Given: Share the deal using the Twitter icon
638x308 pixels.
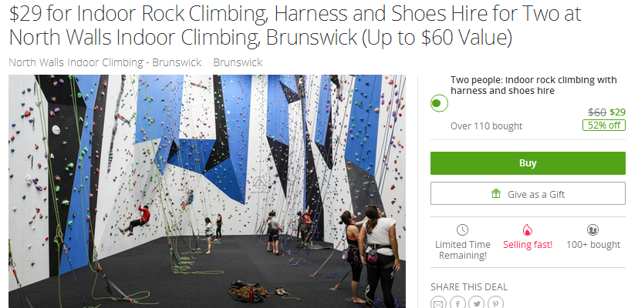Looking at the screenshot, I should [477, 303].
